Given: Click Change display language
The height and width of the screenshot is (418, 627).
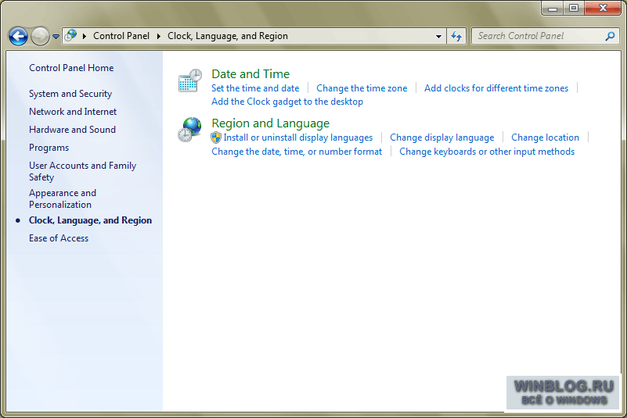Looking at the screenshot, I should [441, 138].
